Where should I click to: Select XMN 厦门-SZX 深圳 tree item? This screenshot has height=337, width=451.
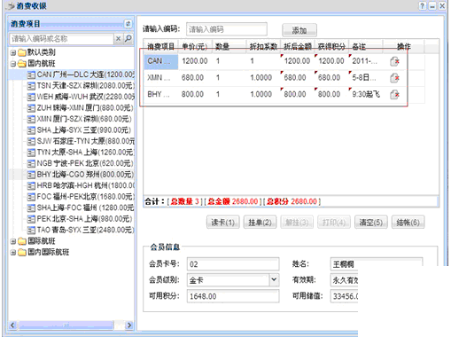point(84,119)
